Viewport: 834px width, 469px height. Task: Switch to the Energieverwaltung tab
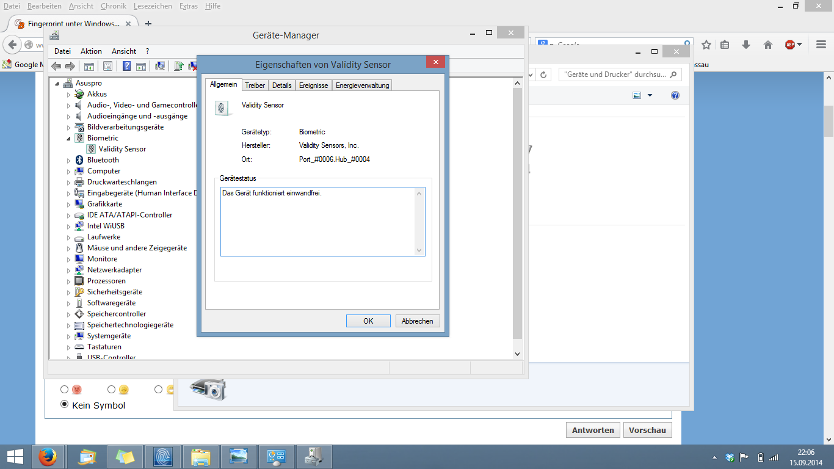coord(362,85)
